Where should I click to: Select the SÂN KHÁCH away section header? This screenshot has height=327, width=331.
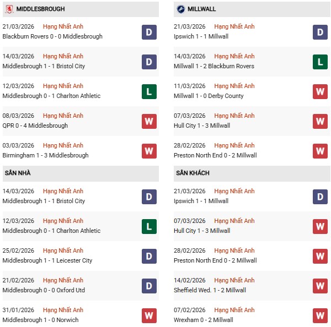pos(194,173)
